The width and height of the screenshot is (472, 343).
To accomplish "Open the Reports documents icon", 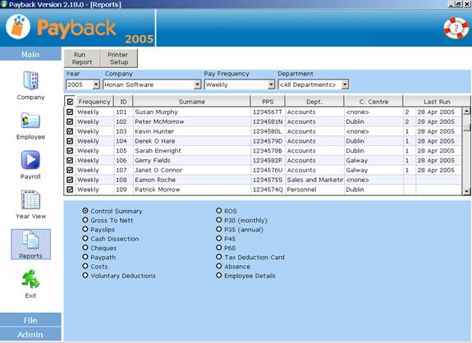I will pyautogui.click(x=30, y=240).
